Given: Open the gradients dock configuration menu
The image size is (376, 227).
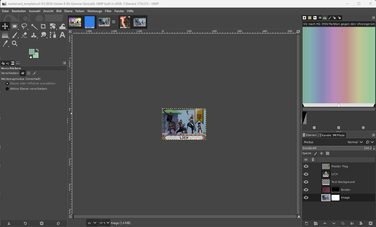Looking at the screenshot, I should coord(373,18).
